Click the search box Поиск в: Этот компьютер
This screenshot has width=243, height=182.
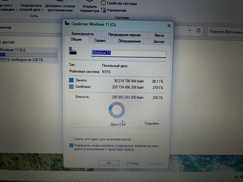[x=225, y=32]
